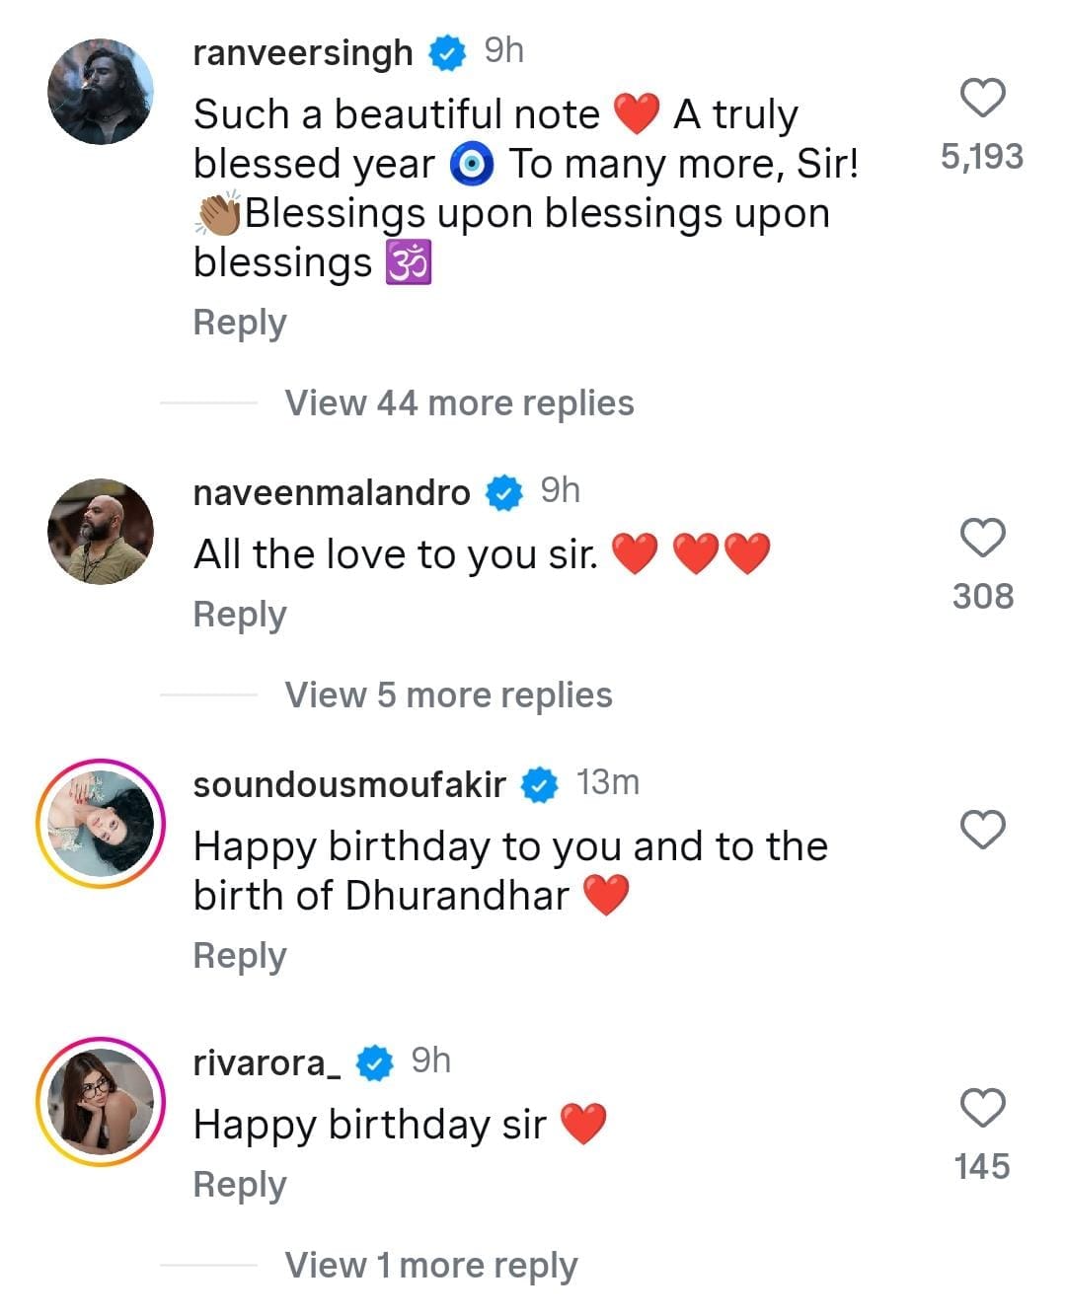Like soundousmoufakir's birthday comment heart
1066x1316 pixels.
[x=982, y=830]
